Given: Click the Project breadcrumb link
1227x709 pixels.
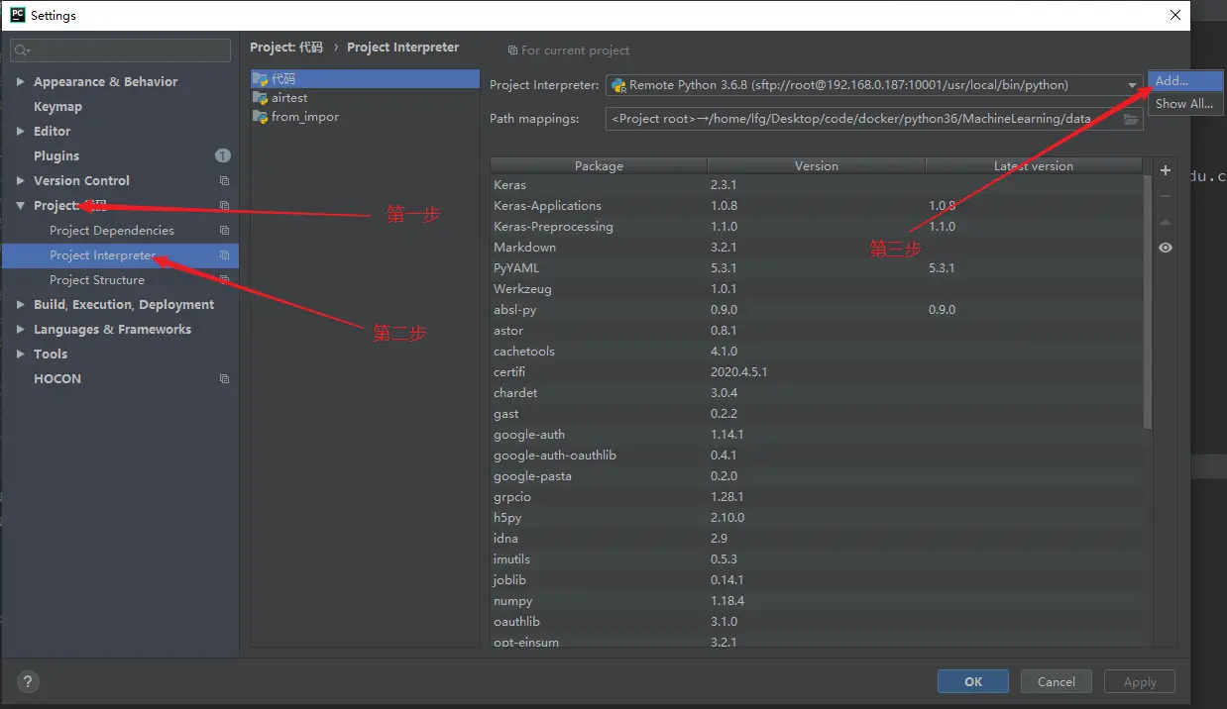Looking at the screenshot, I should tap(286, 47).
